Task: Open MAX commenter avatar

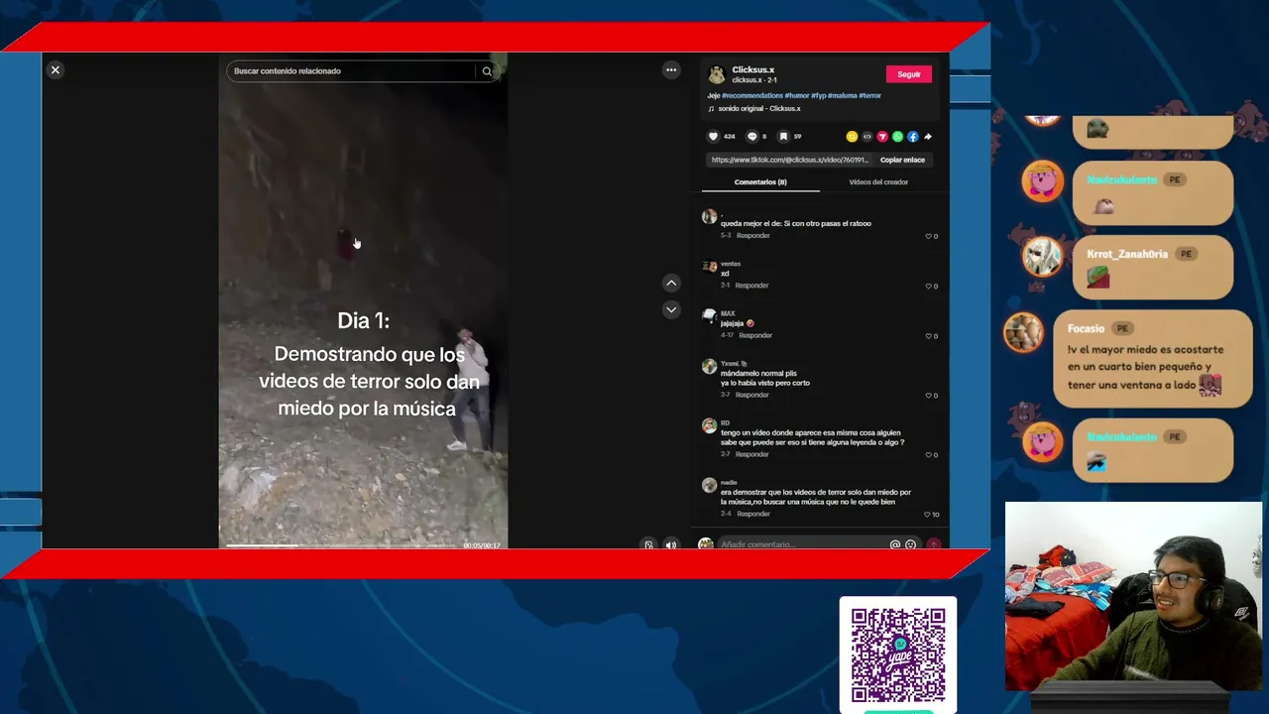Action: (x=709, y=316)
